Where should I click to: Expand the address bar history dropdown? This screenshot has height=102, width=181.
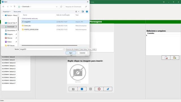tap(57, 7)
